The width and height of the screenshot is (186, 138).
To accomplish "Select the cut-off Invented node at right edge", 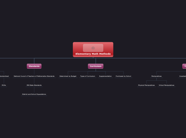I will coord(183,76).
